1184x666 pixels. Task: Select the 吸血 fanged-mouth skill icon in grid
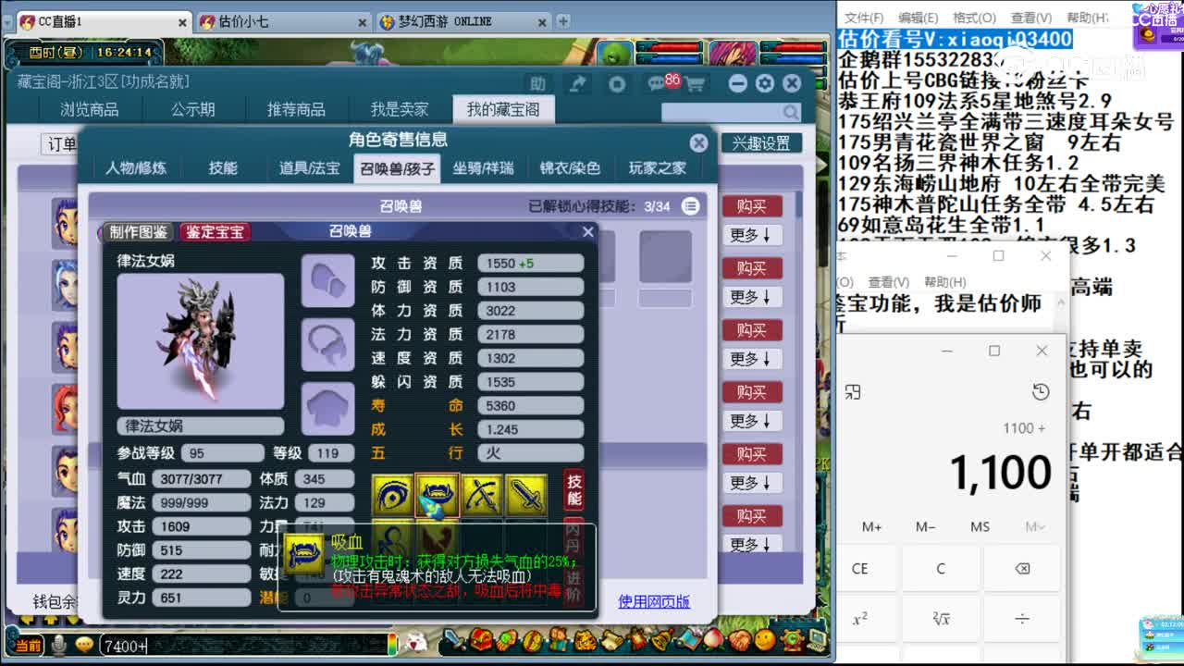click(x=438, y=495)
